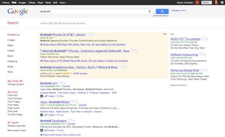Expand the att.com locations map
Image resolution: width=225 pixels, height=137 pixels.
(x=83, y=44)
